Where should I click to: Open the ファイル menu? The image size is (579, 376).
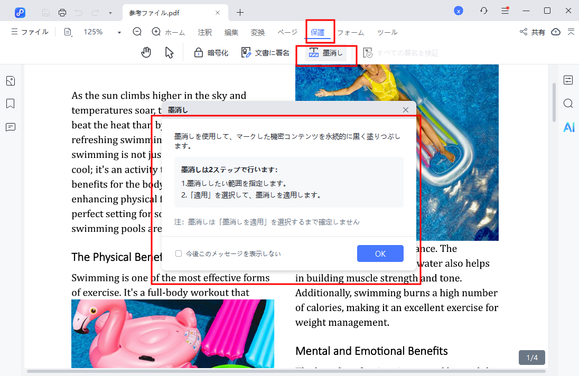pyautogui.click(x=30, y=32)
